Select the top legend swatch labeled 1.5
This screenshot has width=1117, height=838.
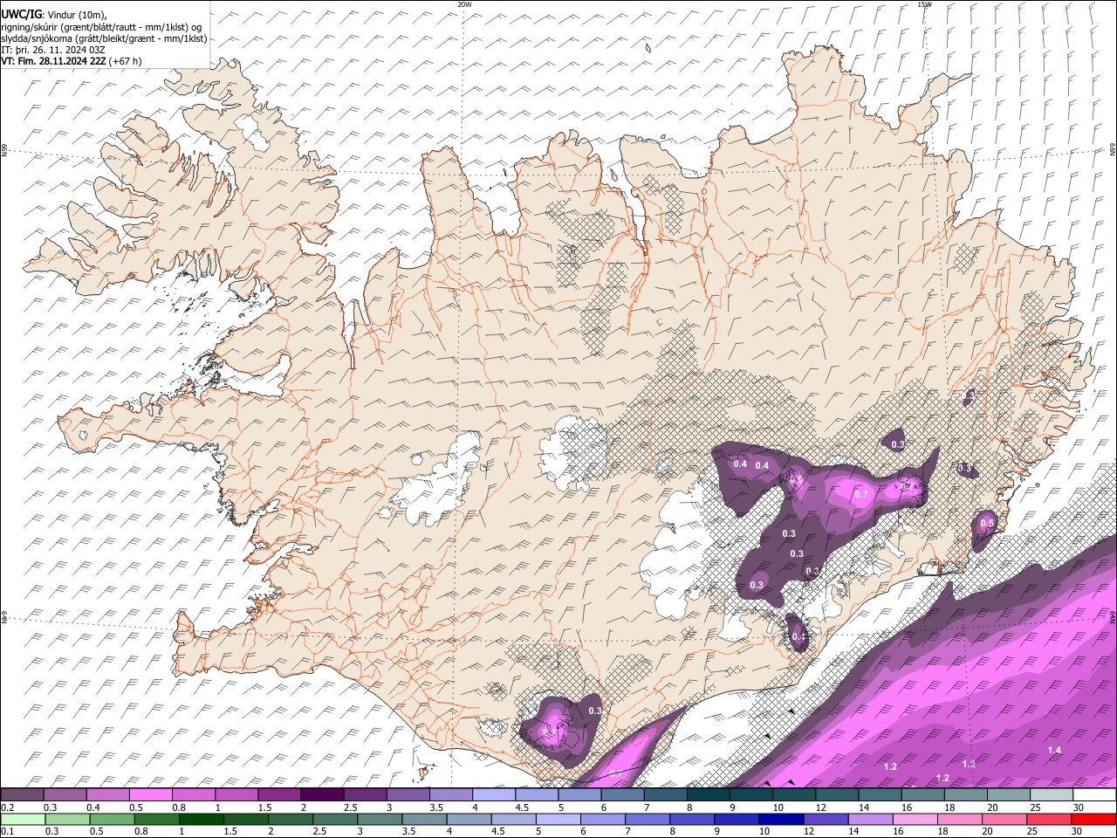279,794
